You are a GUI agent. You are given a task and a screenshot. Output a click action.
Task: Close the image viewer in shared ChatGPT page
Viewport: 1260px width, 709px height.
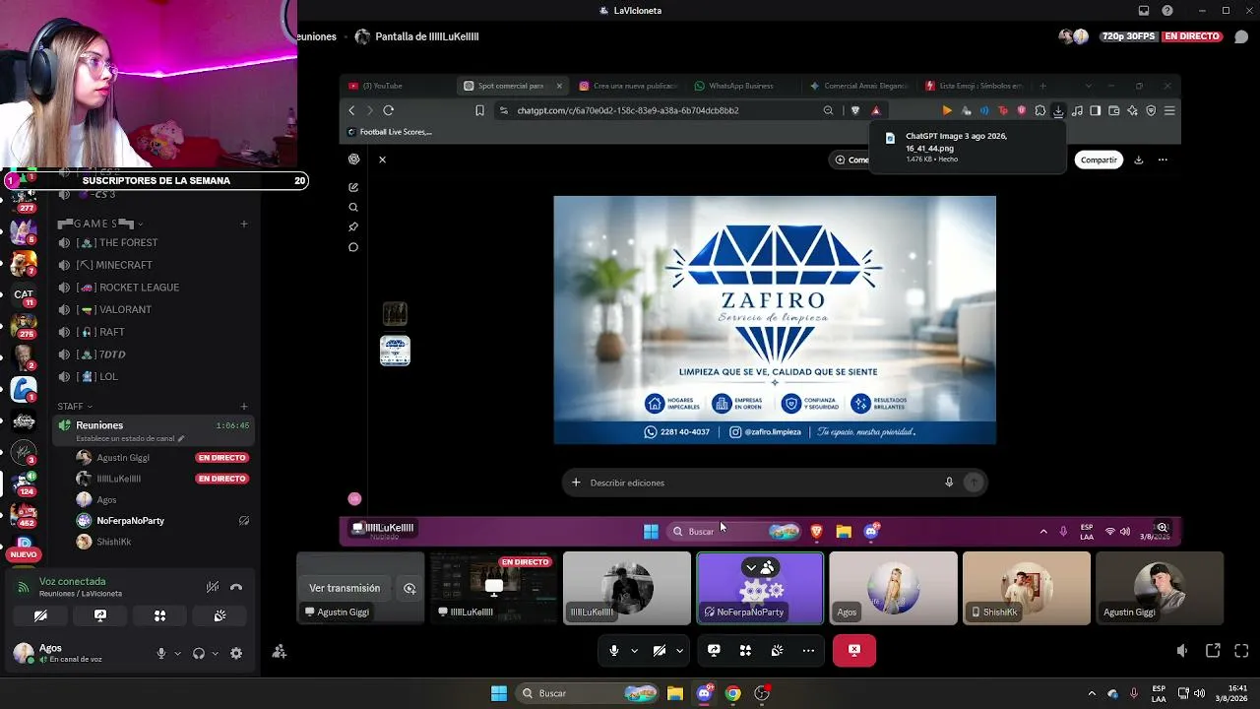pos(382,160)
